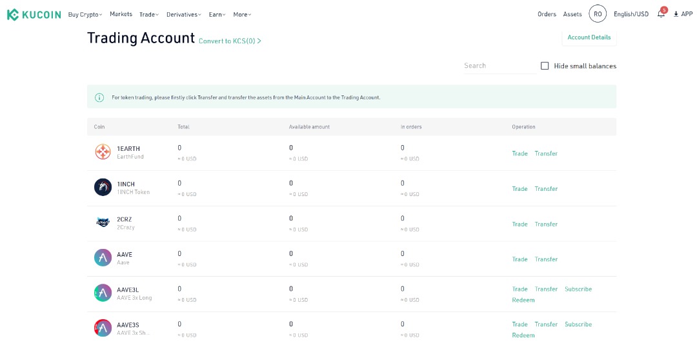The image size is (697, 345).
Task: Click the 1INCH token icon
Action: coord(103,188)
